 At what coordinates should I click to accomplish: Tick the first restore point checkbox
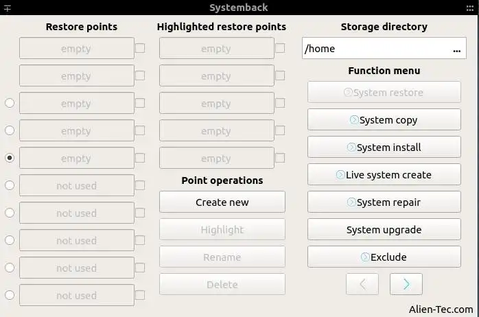140,48
